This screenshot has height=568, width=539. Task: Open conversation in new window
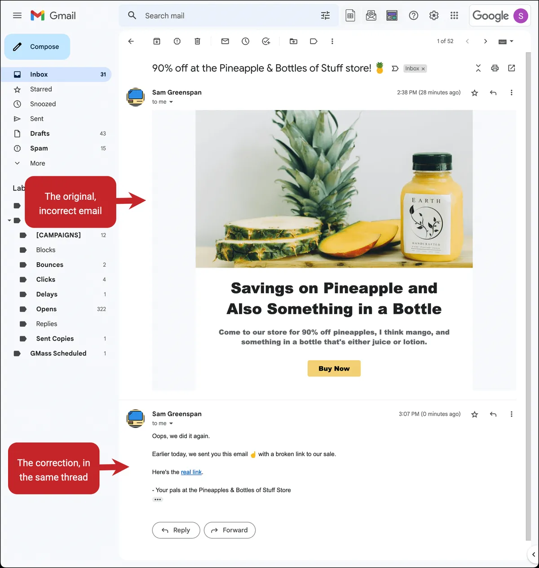[x=512, y=68]
